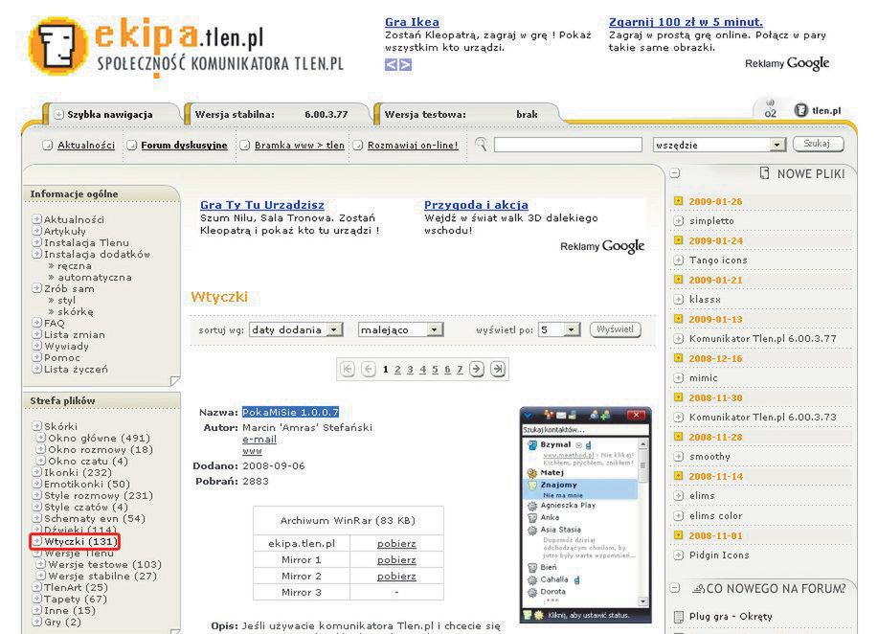
Task: Go to the first page of results
Action: point(348,369)
